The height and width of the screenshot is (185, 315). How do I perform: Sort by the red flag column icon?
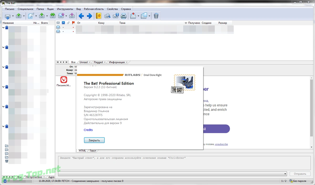click(73, 23)
